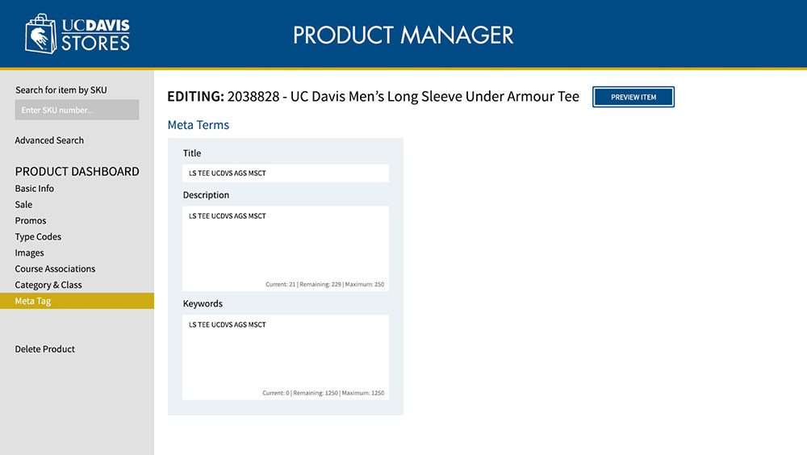The height and width of the screenshot is (455, 807).
Task: Click the Meta Terms heading
Action: coord(199,124)
